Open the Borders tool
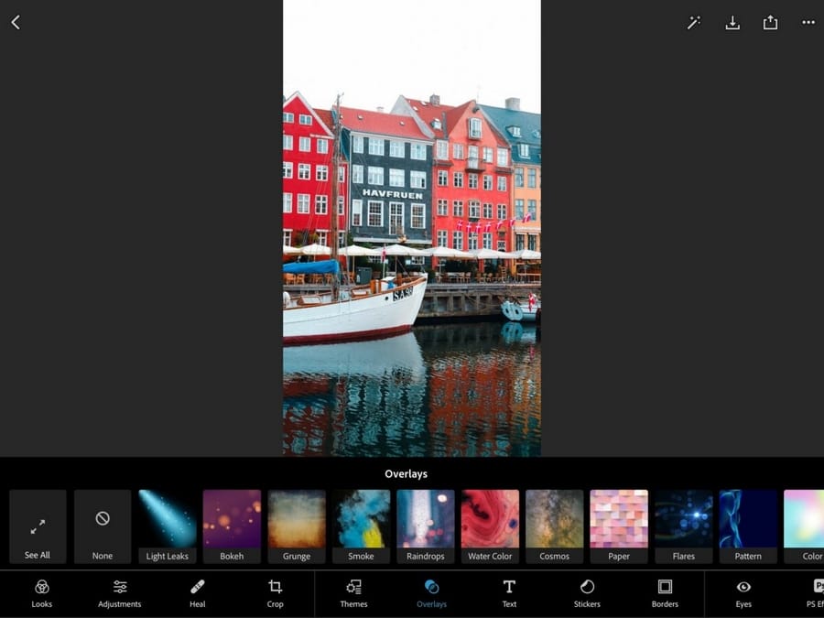Screen dimensions: 824x618 tap(664, 593)
